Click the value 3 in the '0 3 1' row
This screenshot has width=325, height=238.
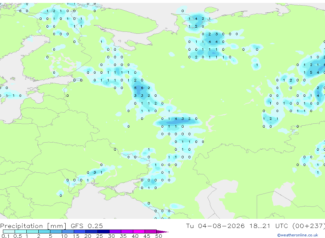pos(95,172)
